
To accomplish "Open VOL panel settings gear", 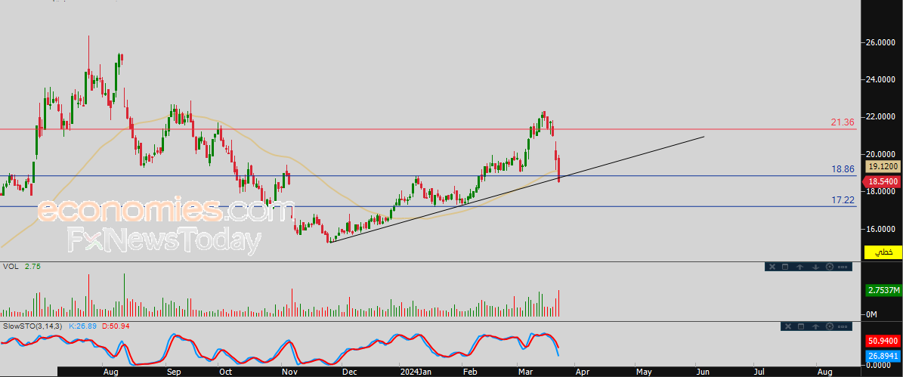I will click(x=829, y=267).
